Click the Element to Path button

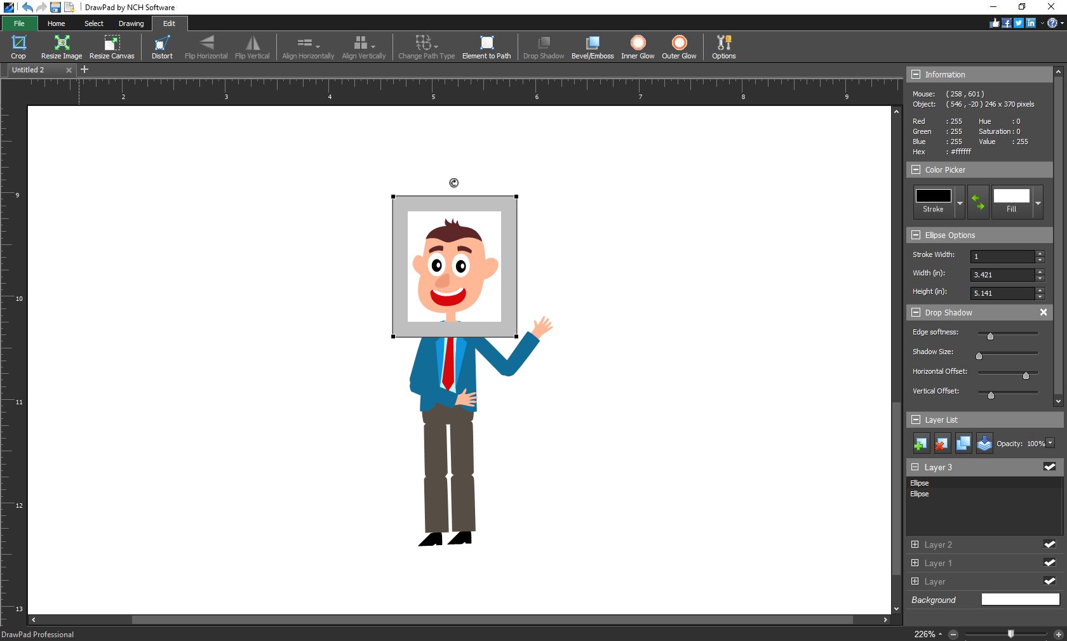click(487, 46)
